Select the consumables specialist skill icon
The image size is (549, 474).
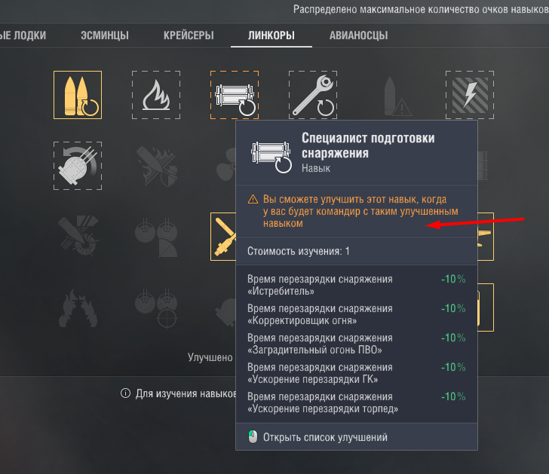coord(235,95)
